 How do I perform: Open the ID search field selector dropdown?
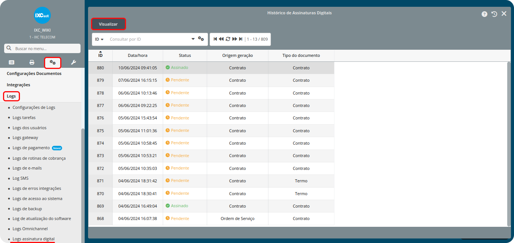(99, 39)
